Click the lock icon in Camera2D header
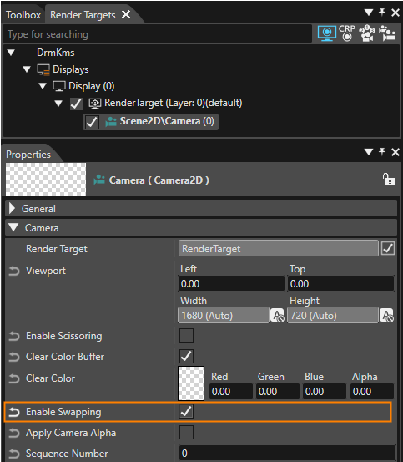Image resolution: width=403 pixels, height=462 pixels. (x=389, y=179)
